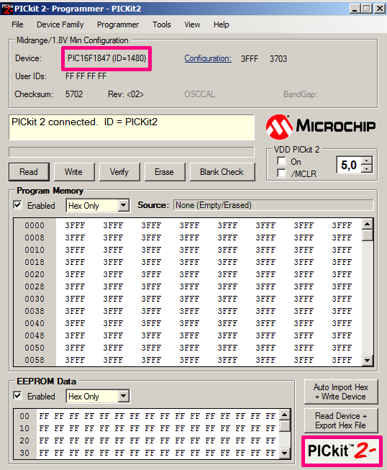Minimize the PICkit 2 window
Image resolution: width=387 pixels, height=470 pixels.
(x=355, y=9)
